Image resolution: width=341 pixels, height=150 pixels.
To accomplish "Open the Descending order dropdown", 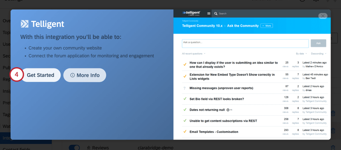I will 319,54.
